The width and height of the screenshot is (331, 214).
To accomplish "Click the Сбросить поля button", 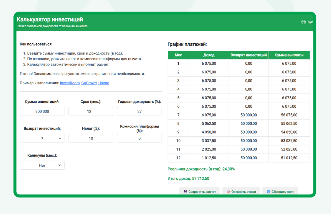I will tap(280, 191).
